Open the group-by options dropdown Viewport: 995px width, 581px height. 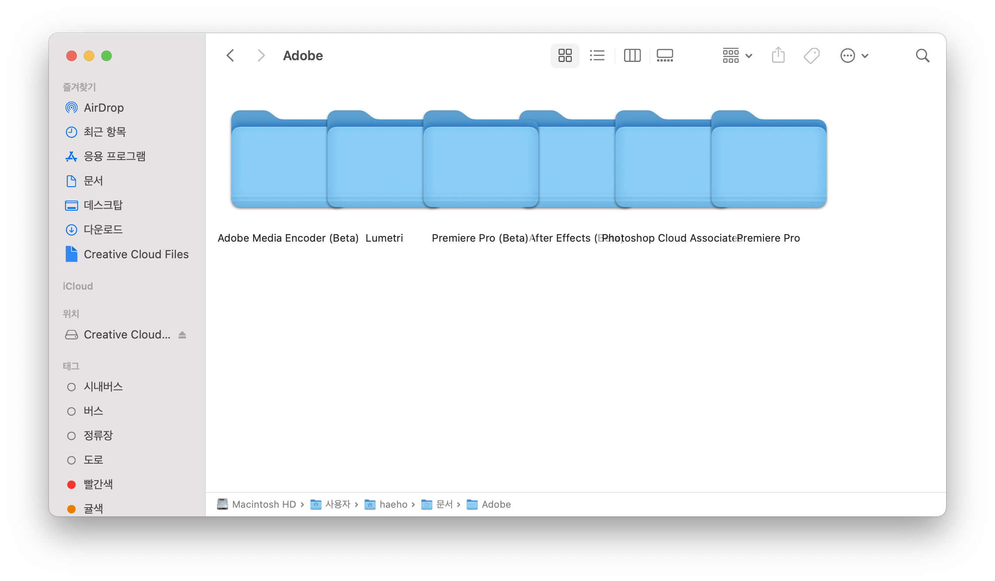tap(737, 56)
